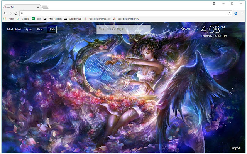Viewport: 247px width, 154px height.
Task: Click the clock icon beside Options
Action: click(196, 28)
